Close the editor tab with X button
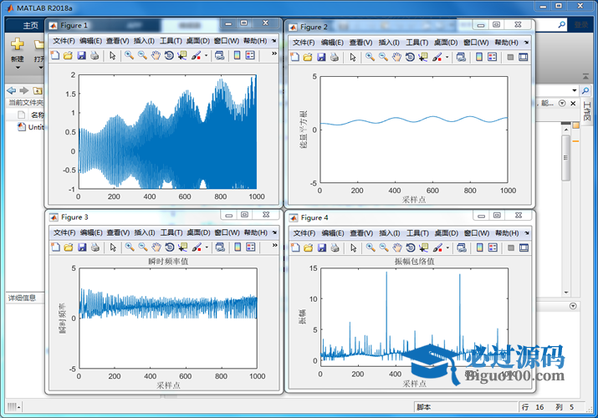Screen dimensions: 598x418 (x=573, y=104)
